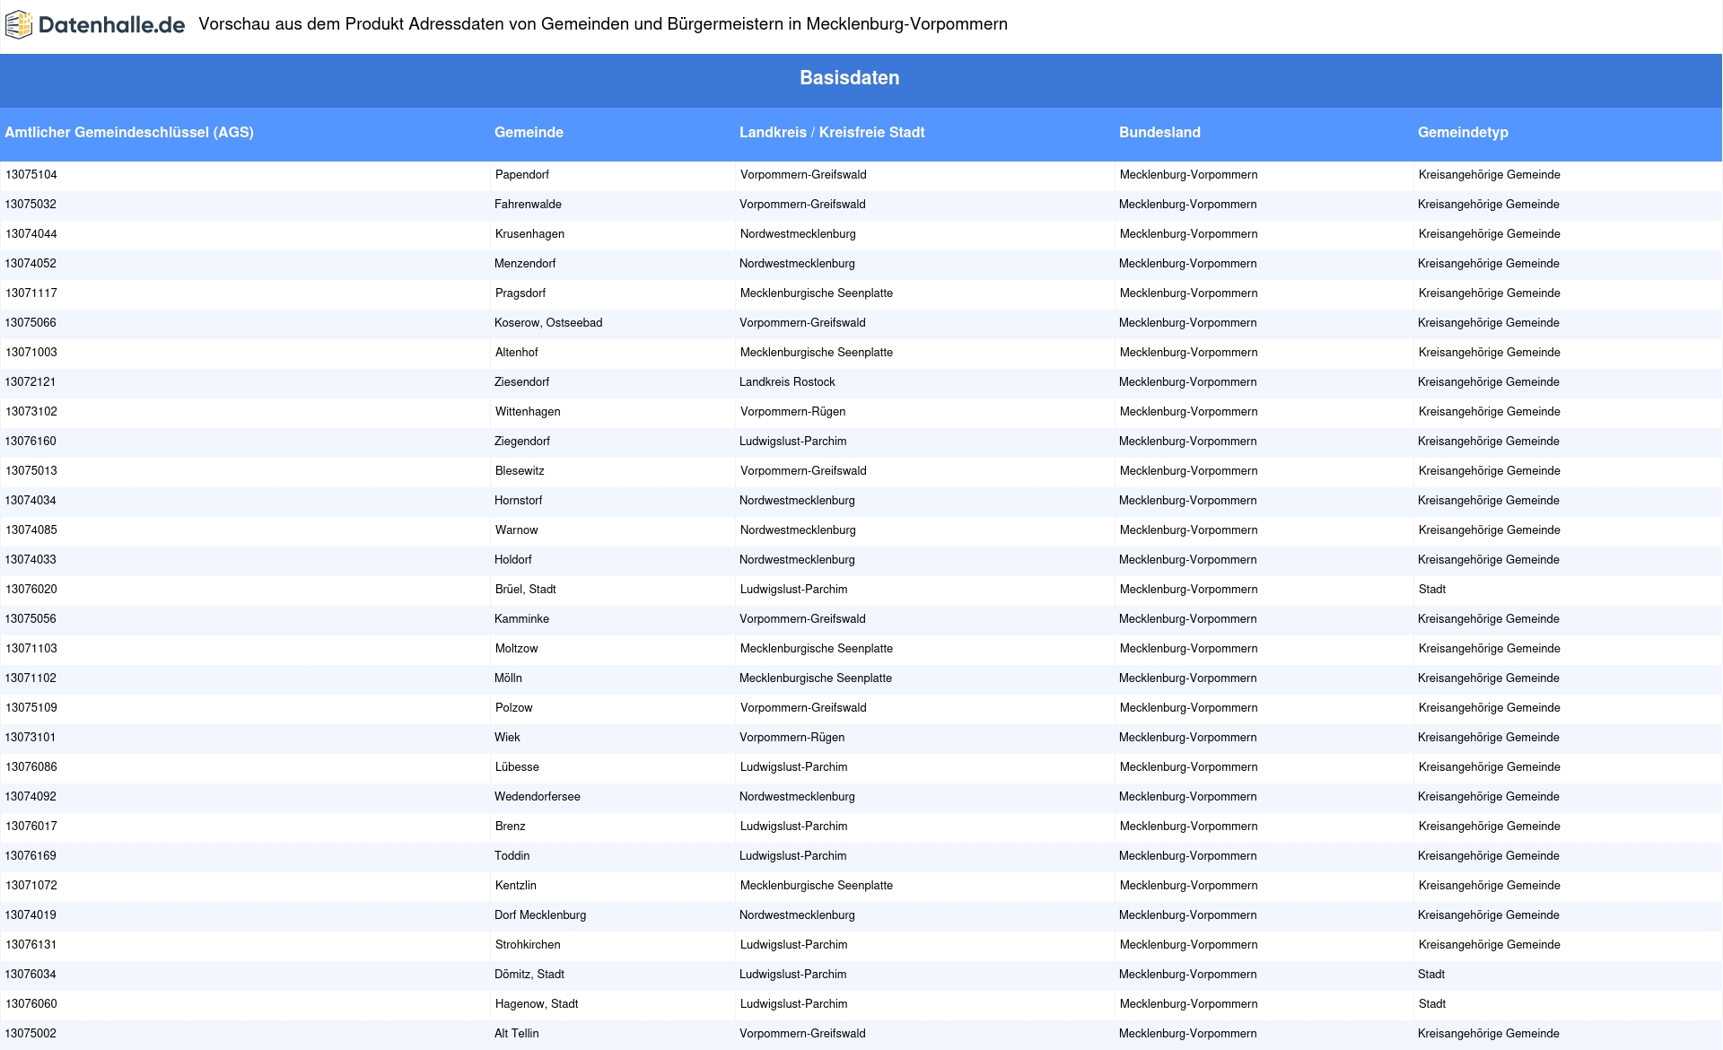Viewport: 1723px width, 1050px height.
Task: Click the Bundesland column header
Action: pyautogui.click(x=1159, y=132)
